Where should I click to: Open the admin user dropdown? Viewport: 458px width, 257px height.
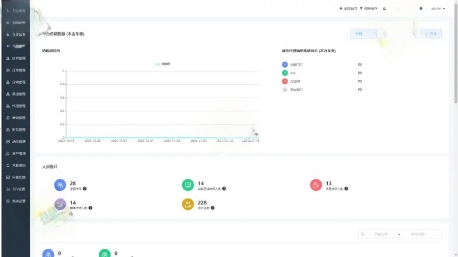tap(438, 9)
